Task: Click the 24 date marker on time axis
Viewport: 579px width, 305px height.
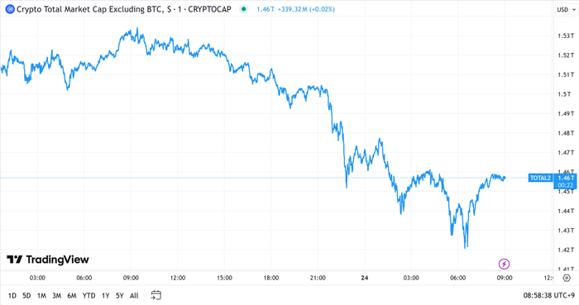Action: click(365, 278)
